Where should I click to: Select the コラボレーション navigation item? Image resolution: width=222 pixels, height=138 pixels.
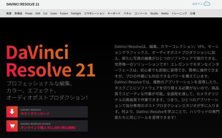[x=94, y=13]
